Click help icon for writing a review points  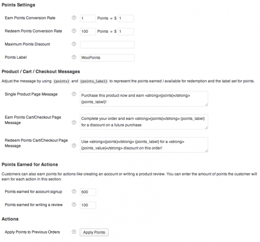(x=74, y=205)
